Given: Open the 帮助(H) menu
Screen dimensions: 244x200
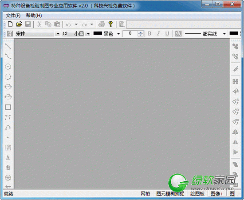Looking at the screenshot, I should 34,16.
